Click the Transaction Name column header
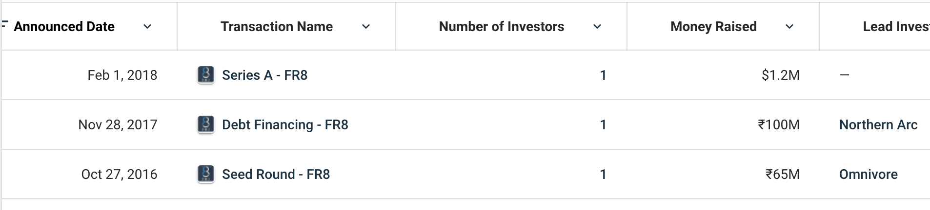The image size is (930, 210). coord(276,27)
